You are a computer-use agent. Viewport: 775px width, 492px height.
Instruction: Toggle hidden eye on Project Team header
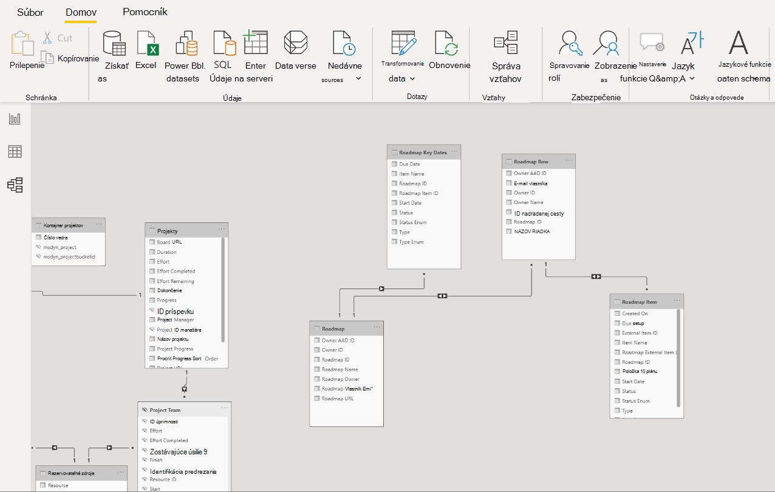point(145,410)
